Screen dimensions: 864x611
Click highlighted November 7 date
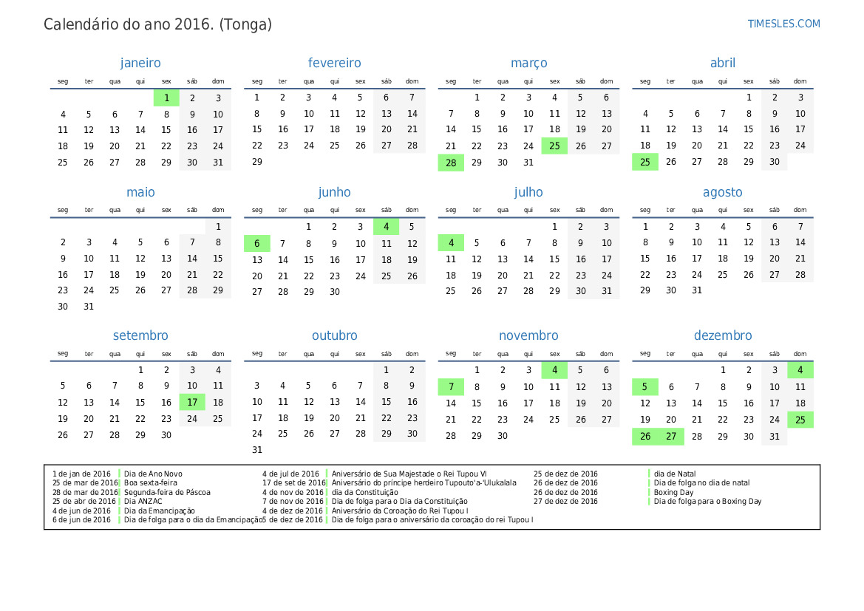coord(451,386)
